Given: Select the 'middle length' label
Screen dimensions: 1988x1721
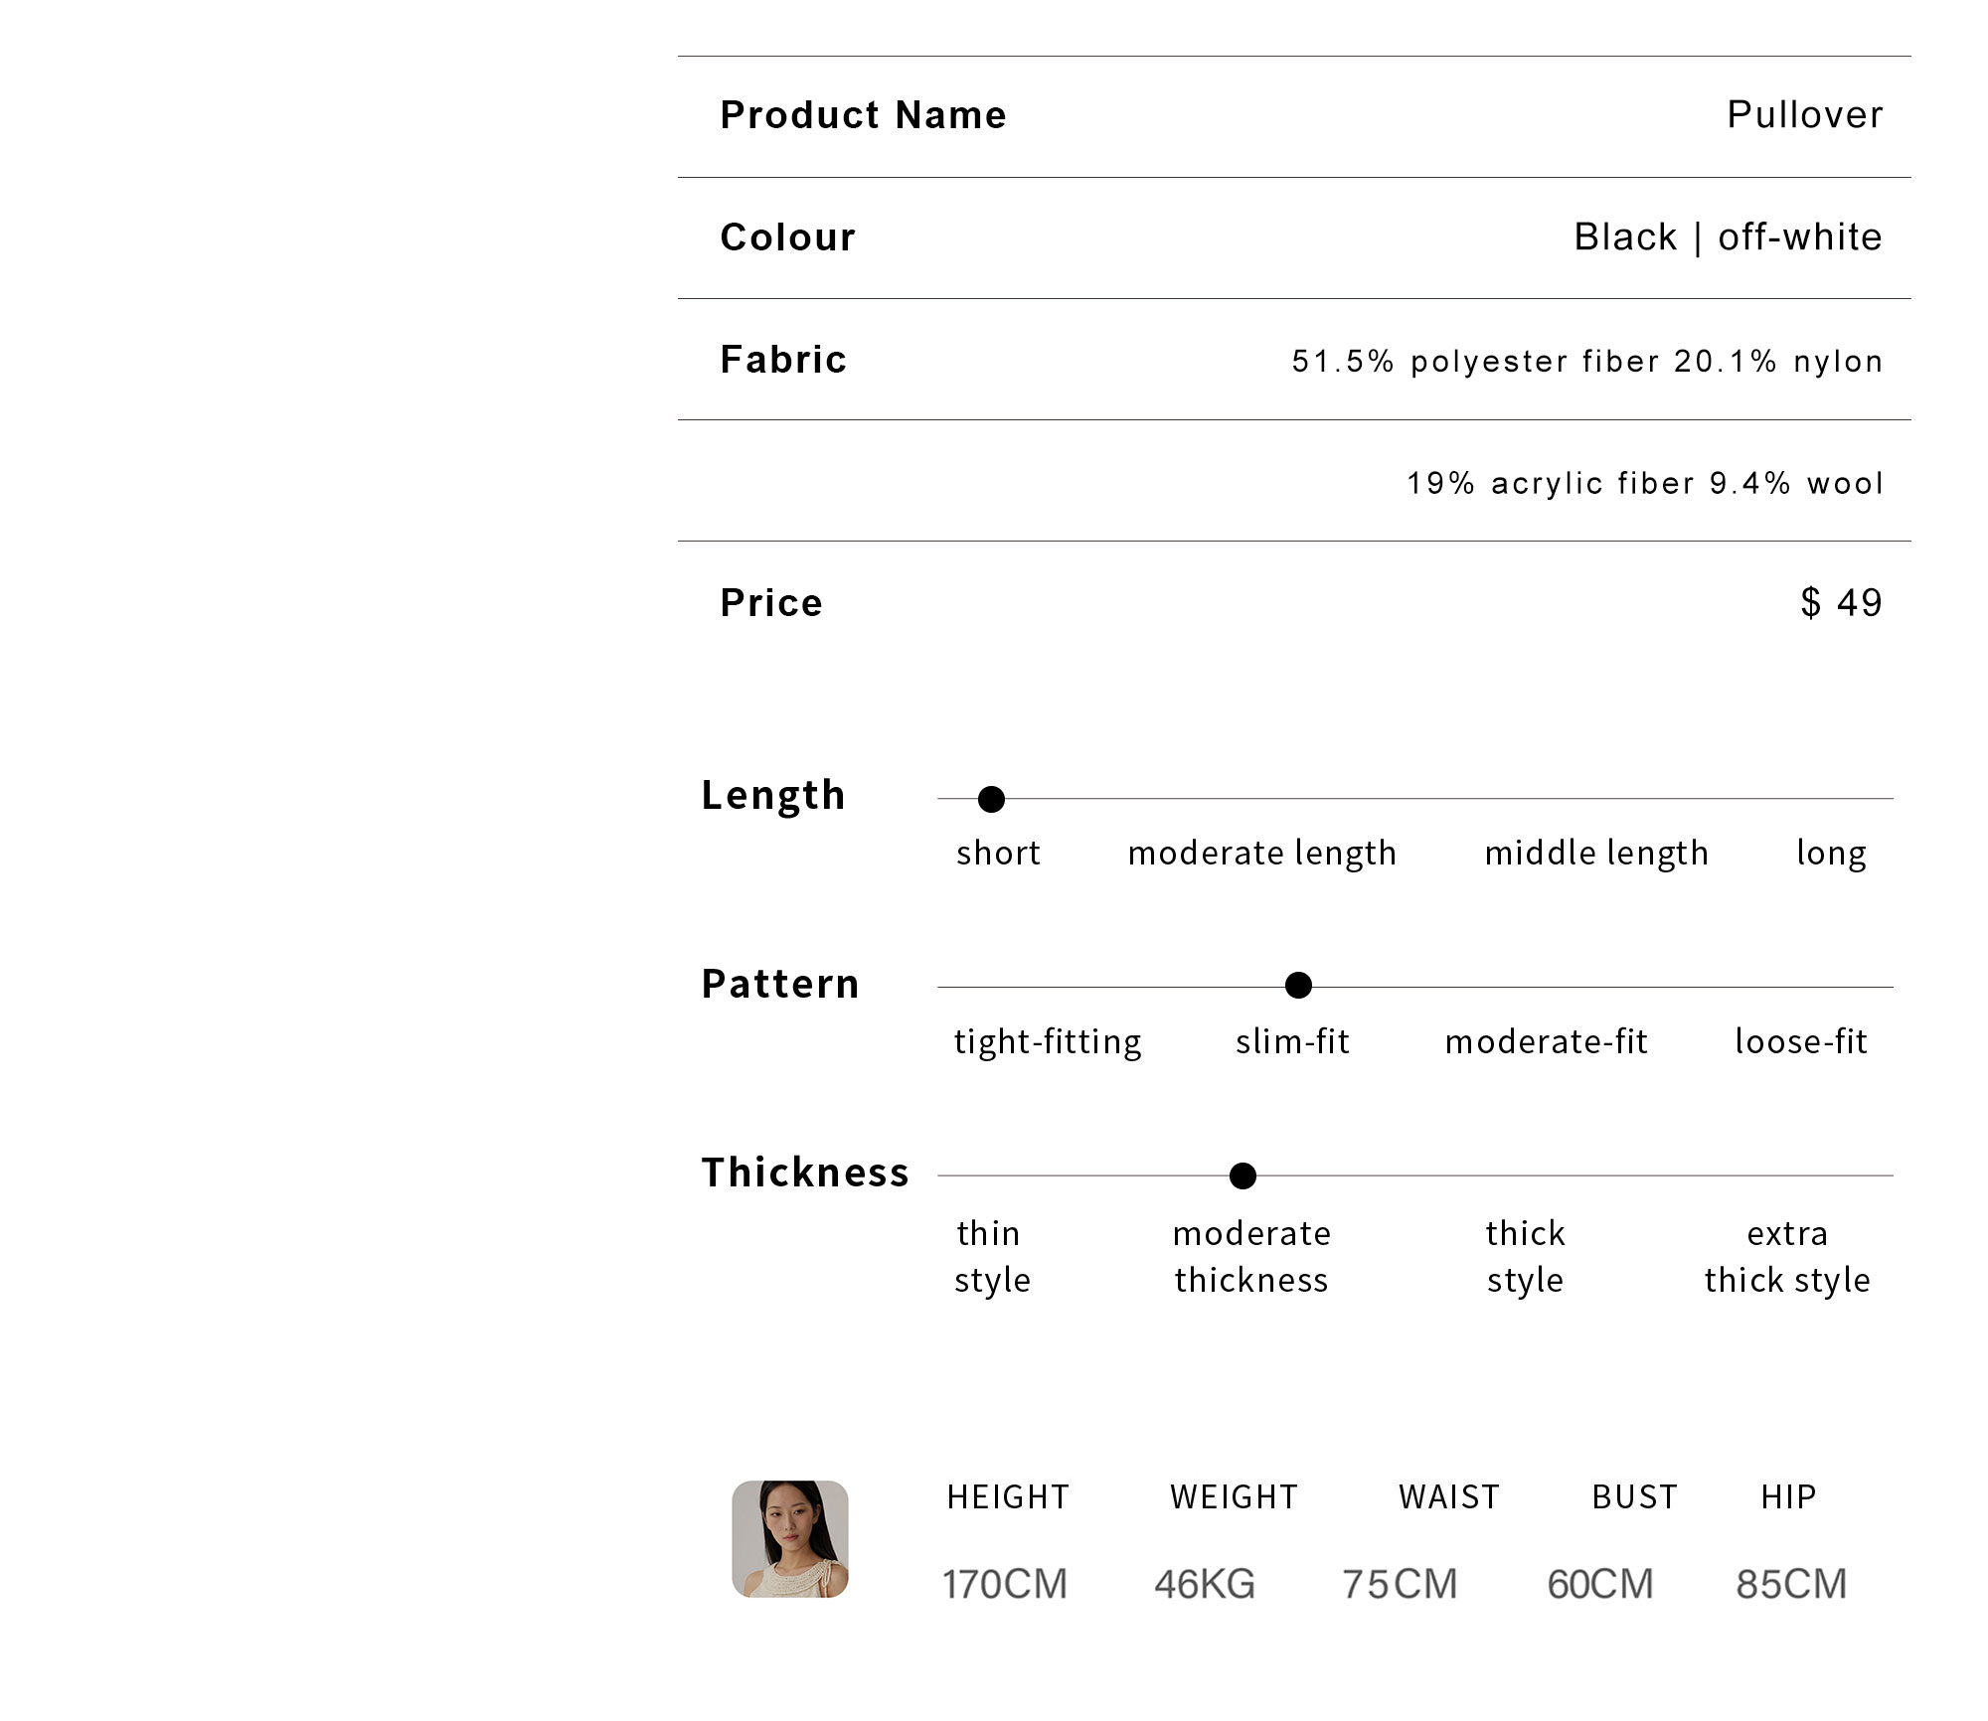Looking at the screenshot, I should pyautogui.click(x=1596, y=854).
